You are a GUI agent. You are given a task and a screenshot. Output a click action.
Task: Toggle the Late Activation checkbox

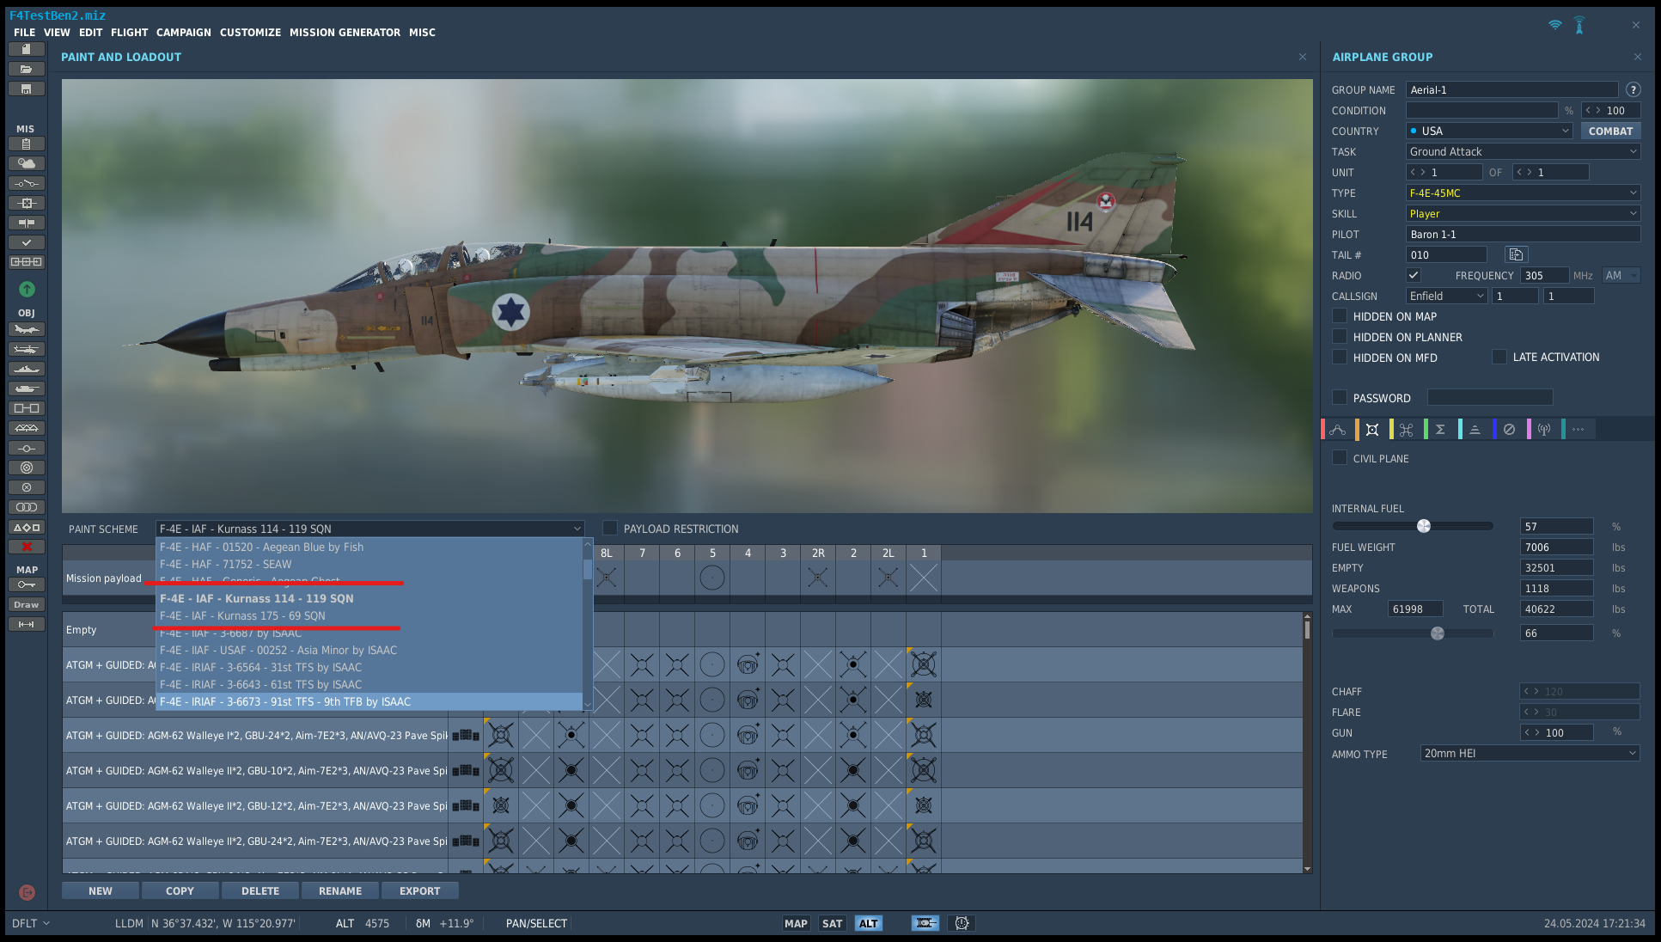1499,357
